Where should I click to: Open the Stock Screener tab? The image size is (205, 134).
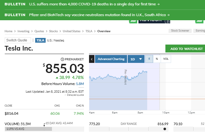[180, 31]
